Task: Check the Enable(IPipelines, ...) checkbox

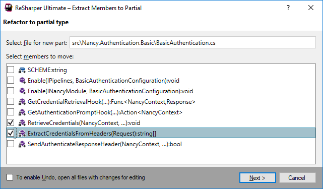Action: coord(11,80)
